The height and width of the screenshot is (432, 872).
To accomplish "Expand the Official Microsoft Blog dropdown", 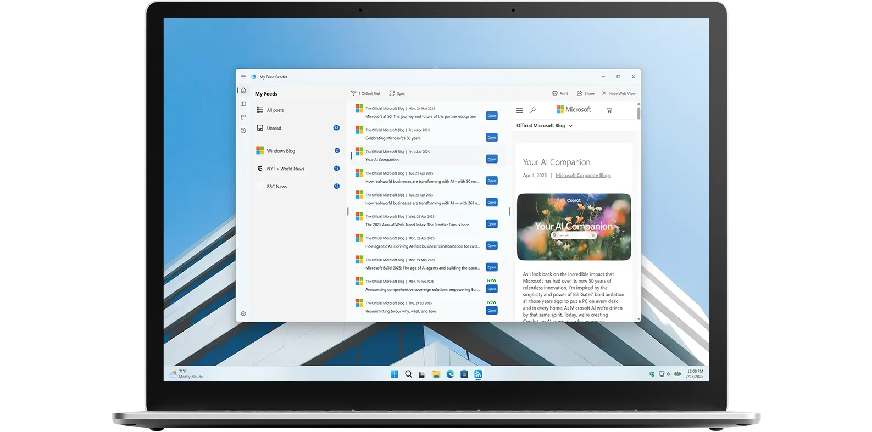I will [x=545, y=126].
